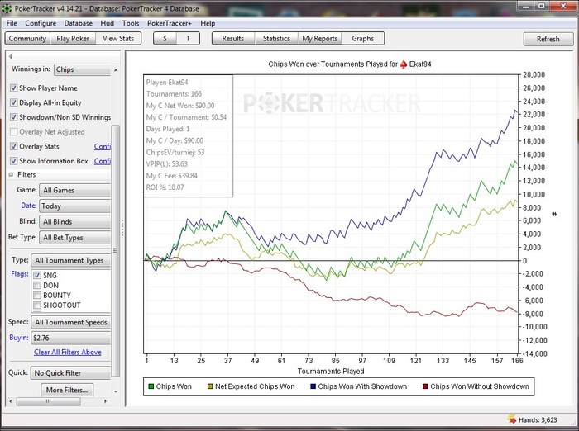Enable the DON flag
This screenshot has height=431, width=579.
point(37,286)
